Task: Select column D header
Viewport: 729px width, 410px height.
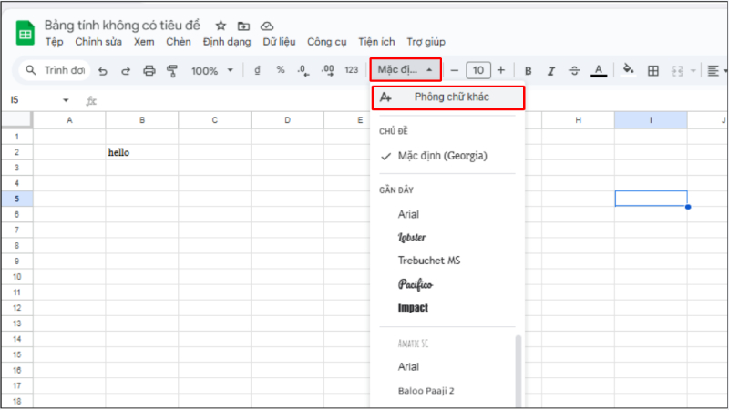Action: pos(287,120)
